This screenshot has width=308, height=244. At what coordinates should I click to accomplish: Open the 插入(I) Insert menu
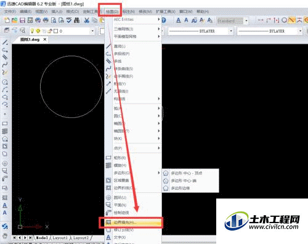(x=57, y=12)
